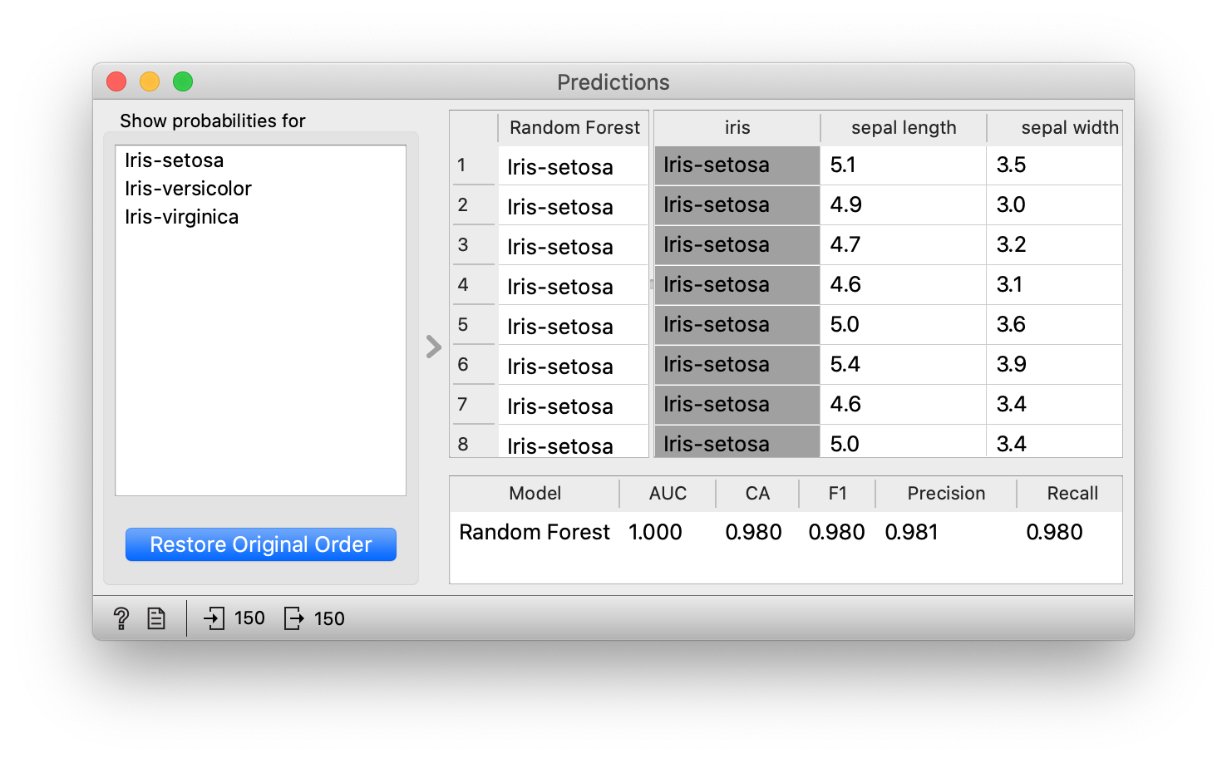Sort by sepal length column header
Viewport: 1227px width, 763px height.
tap(904, 128)
